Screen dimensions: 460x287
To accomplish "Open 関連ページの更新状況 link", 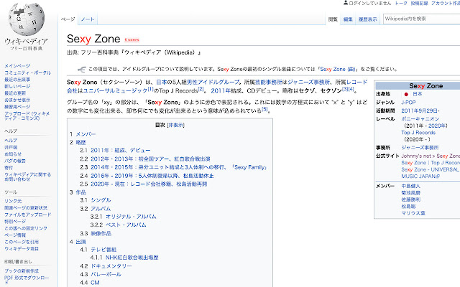I will tap(26, 208).
